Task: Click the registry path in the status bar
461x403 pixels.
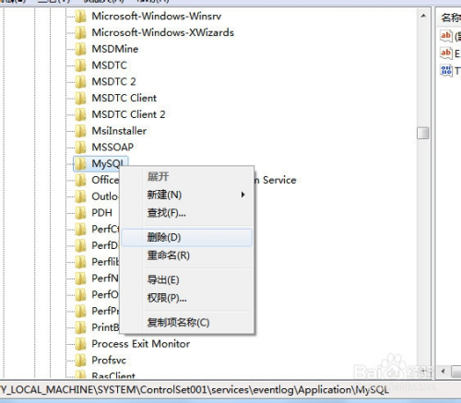Action: [195, 390]
